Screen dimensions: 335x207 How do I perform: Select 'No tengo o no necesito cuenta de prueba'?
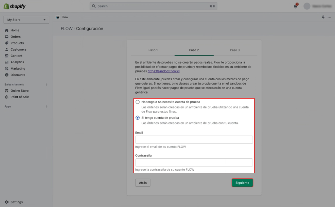coord(138,102)
